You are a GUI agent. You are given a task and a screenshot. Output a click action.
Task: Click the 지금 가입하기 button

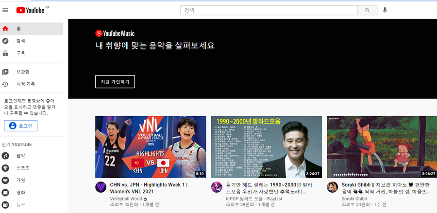click(x=115, y=82)
